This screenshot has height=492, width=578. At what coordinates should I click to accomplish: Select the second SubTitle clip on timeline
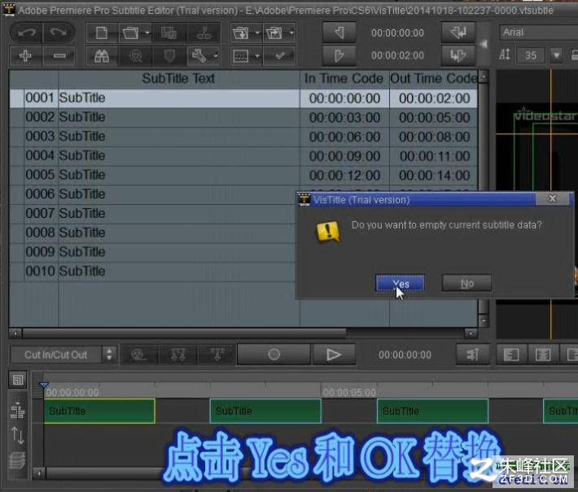[265, 411]
